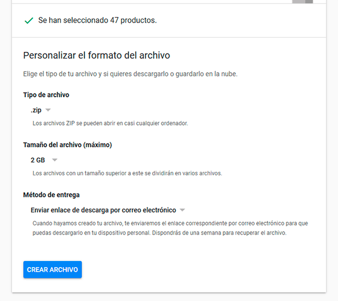Click the CREAR ARCHIVO button
The width and height of the screenshot is (338, 301).
click(x=52, y=269)
